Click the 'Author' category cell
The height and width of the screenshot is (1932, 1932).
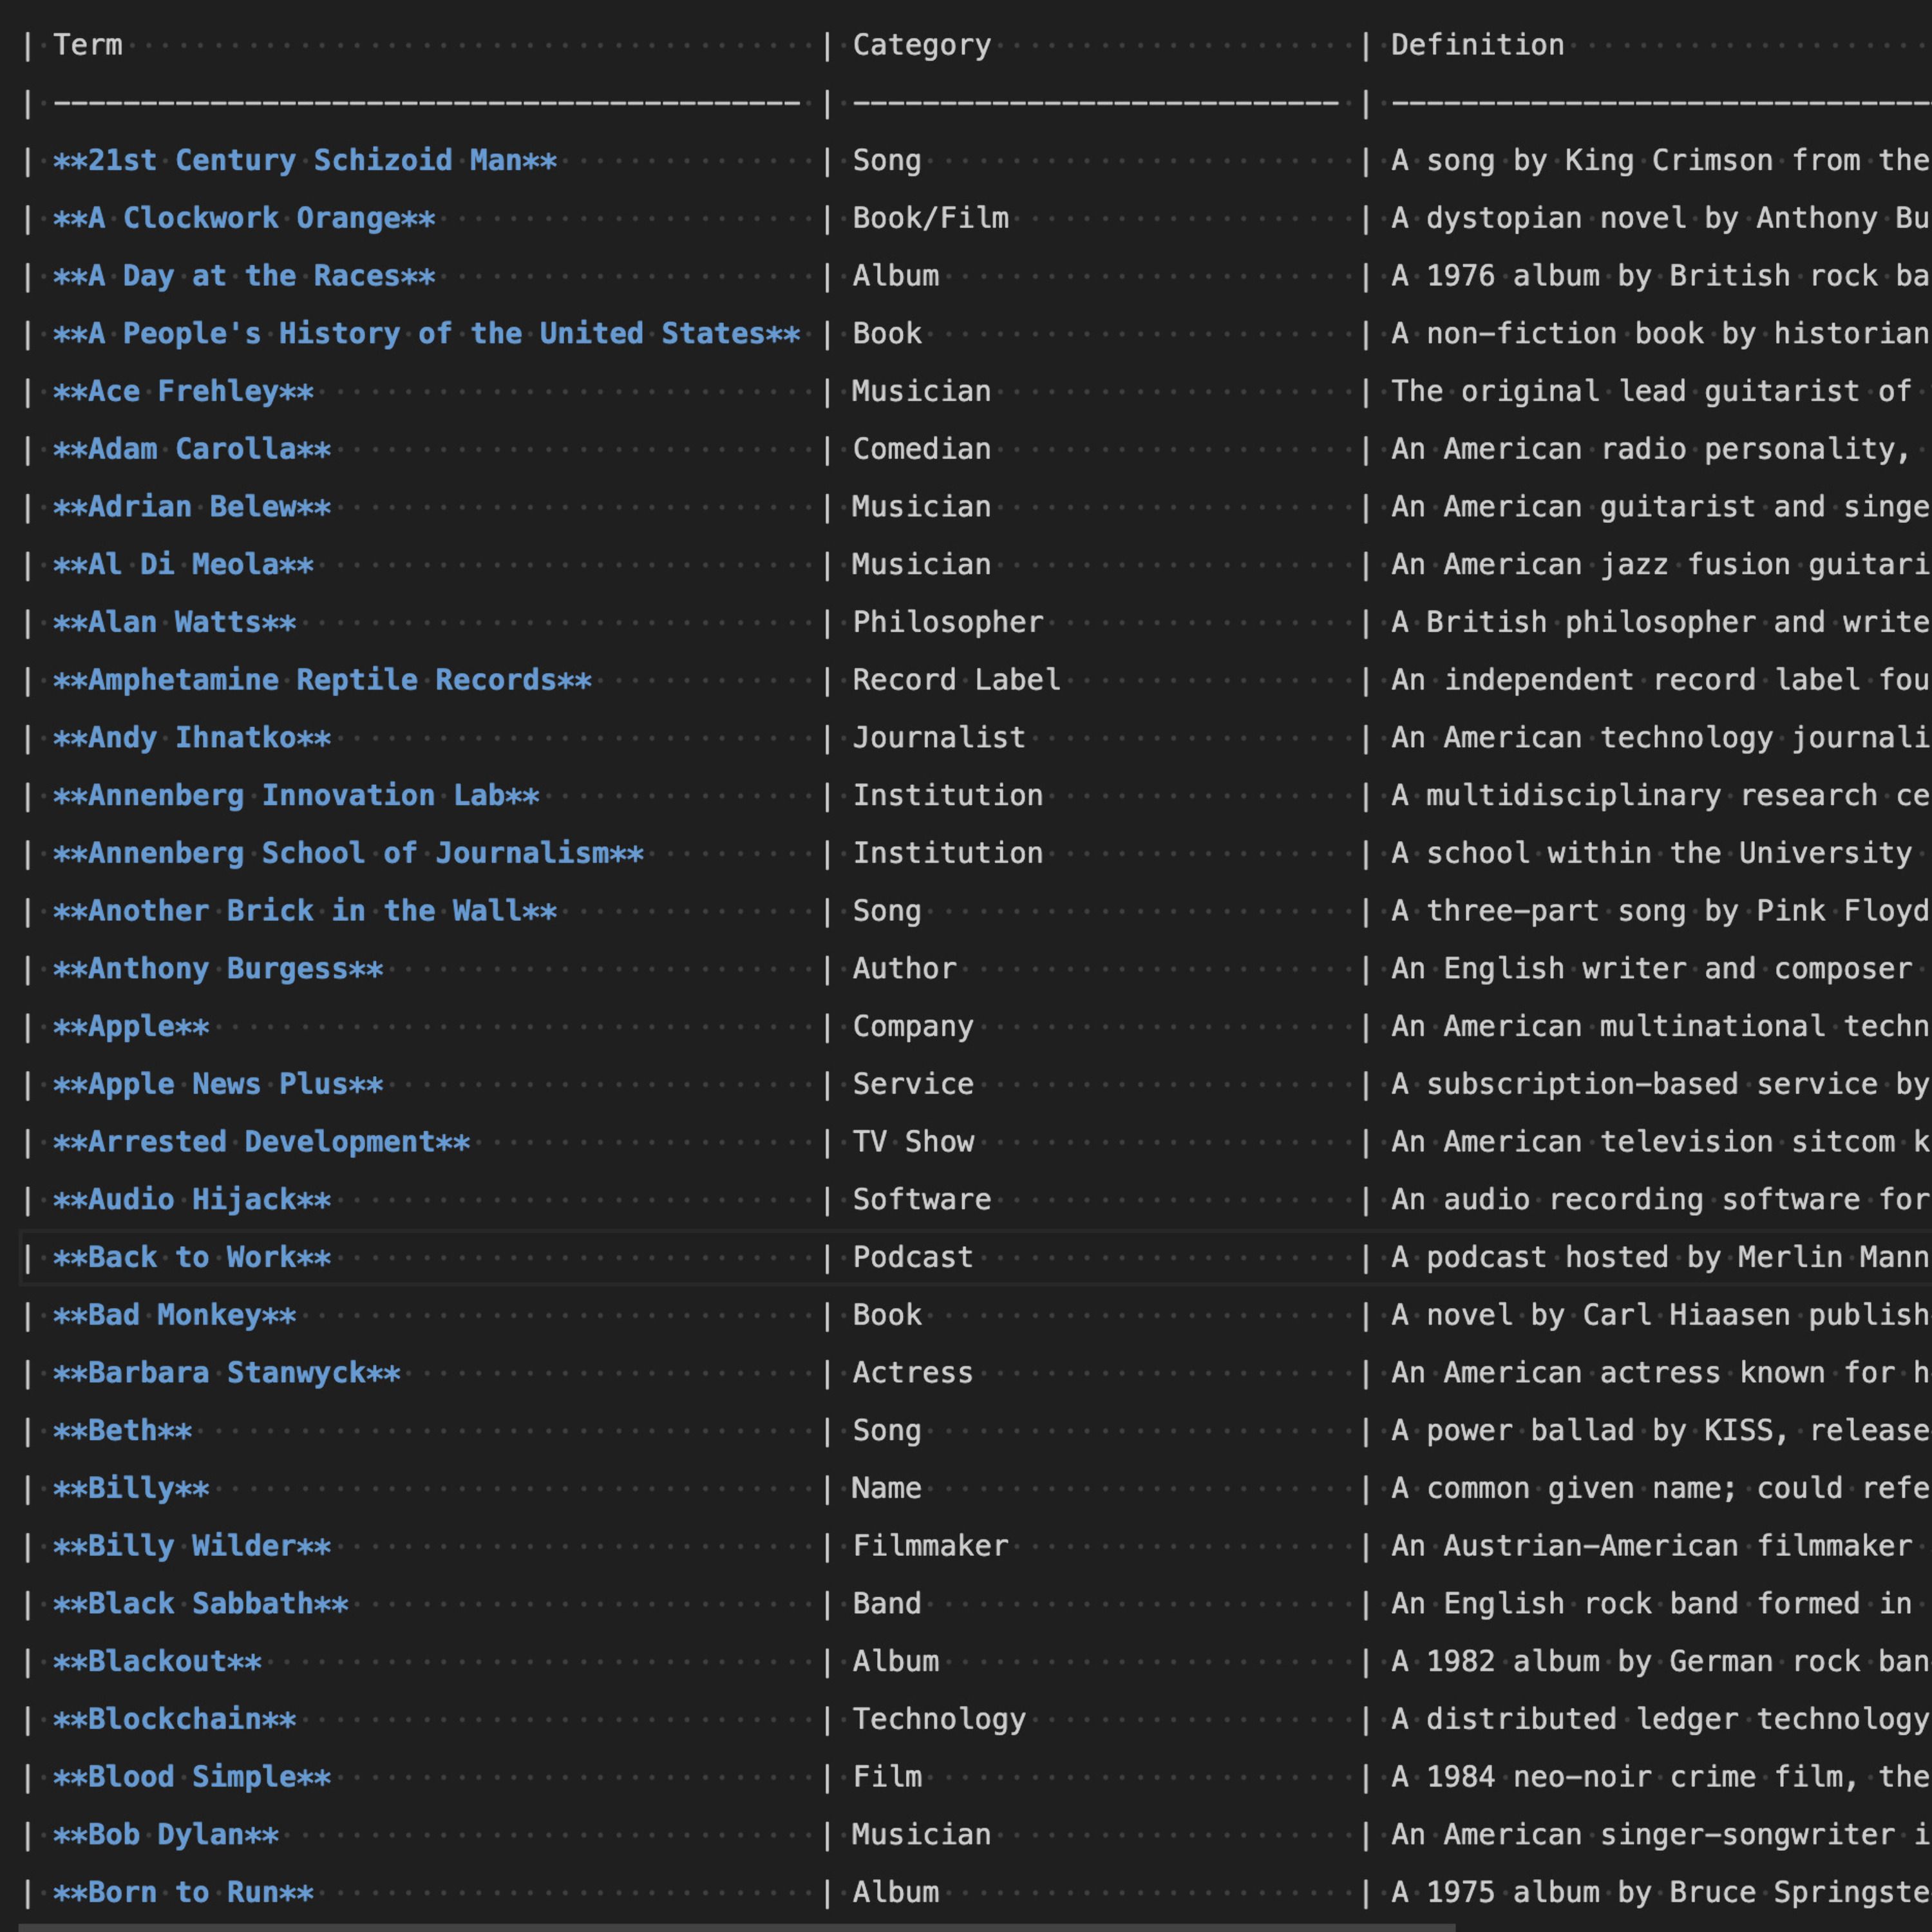pos(904,969)
